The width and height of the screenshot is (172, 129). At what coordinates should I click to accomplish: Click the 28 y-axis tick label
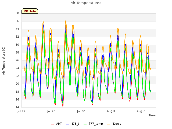17,52
